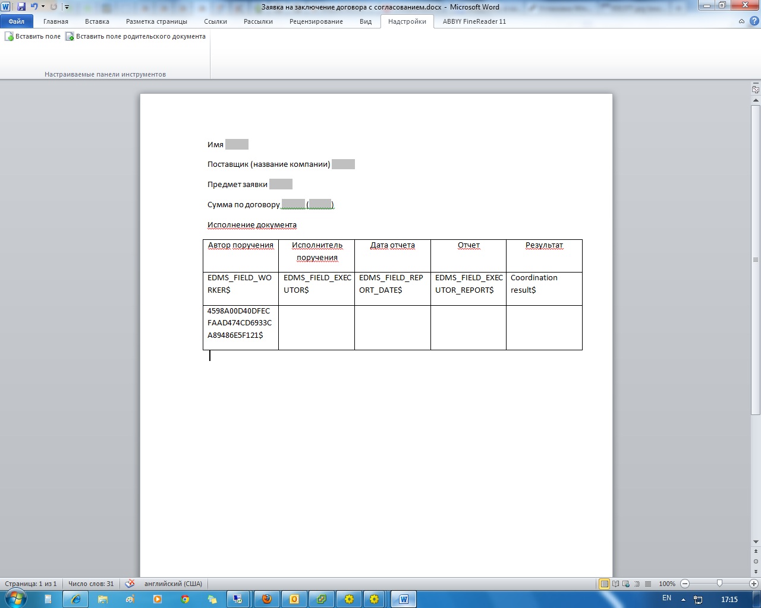Screen dimensions: 761x608
Task: Open the spell check errors icon in status bar
Action: (x=130, y=584)
